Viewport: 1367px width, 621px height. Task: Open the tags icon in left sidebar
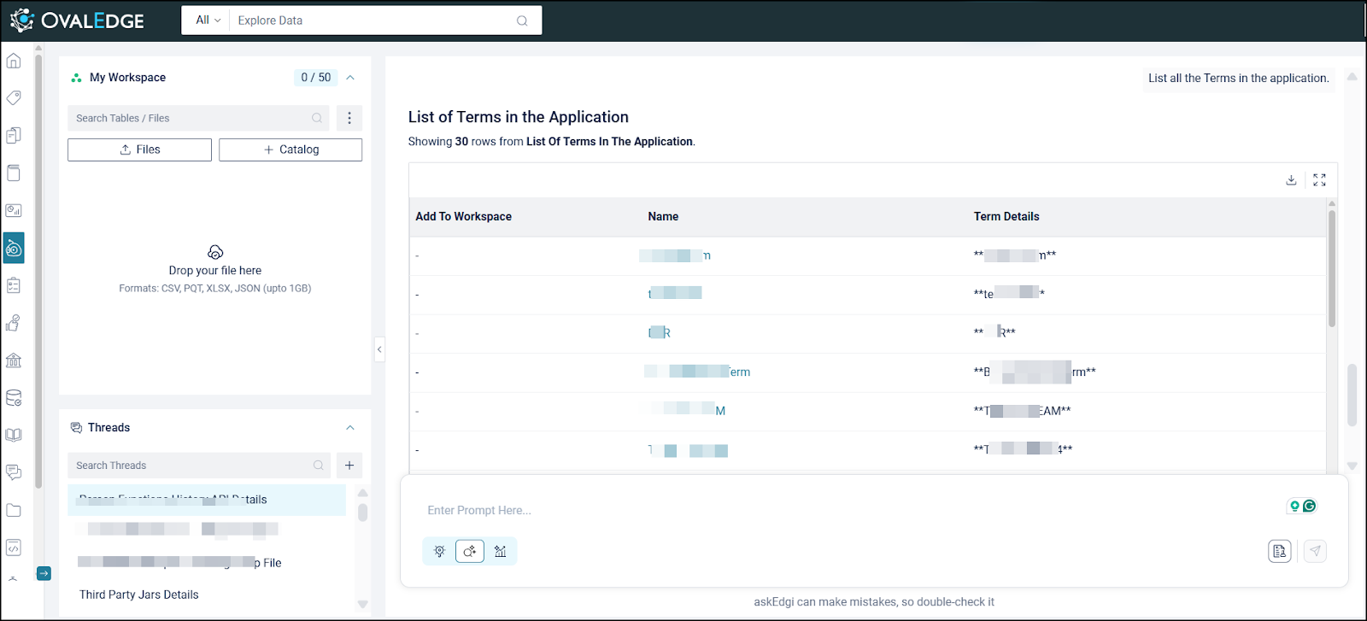point(14,98)
